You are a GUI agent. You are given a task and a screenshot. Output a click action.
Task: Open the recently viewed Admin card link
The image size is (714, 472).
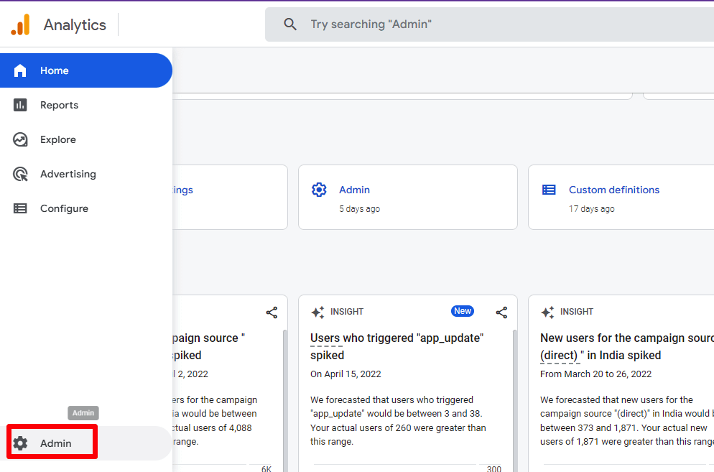point(354,190)
